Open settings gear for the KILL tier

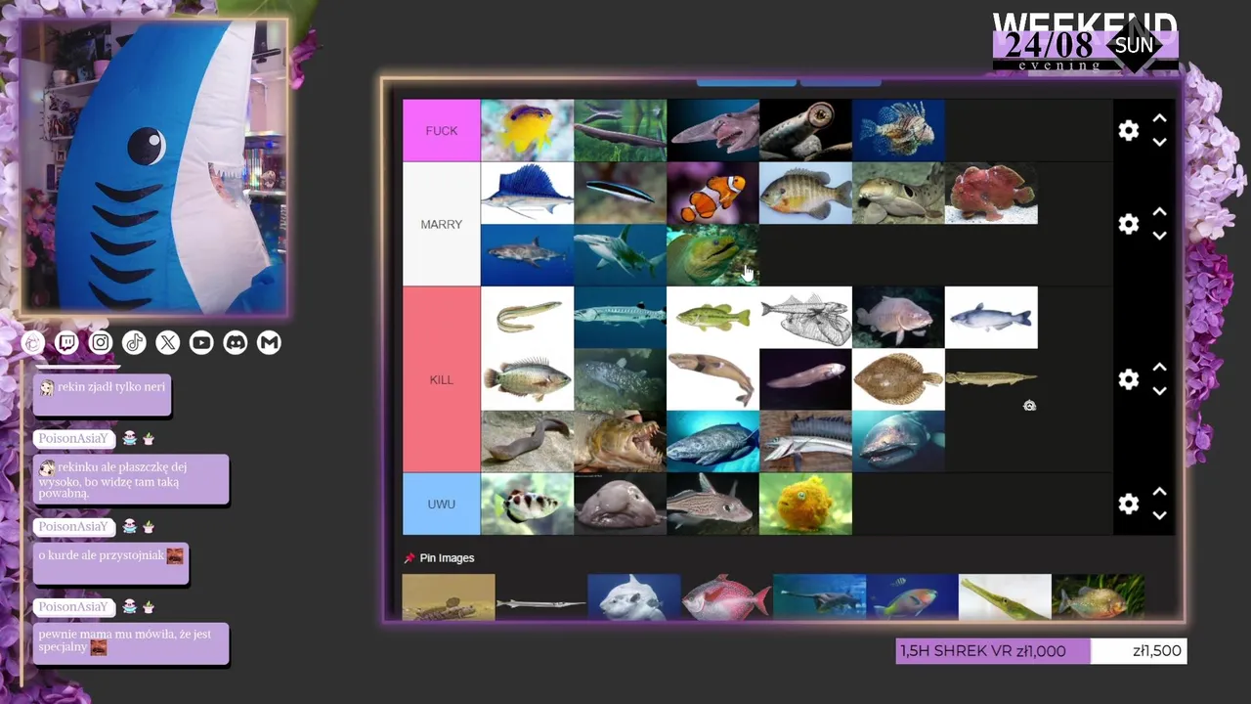(x=1129, y=379)
